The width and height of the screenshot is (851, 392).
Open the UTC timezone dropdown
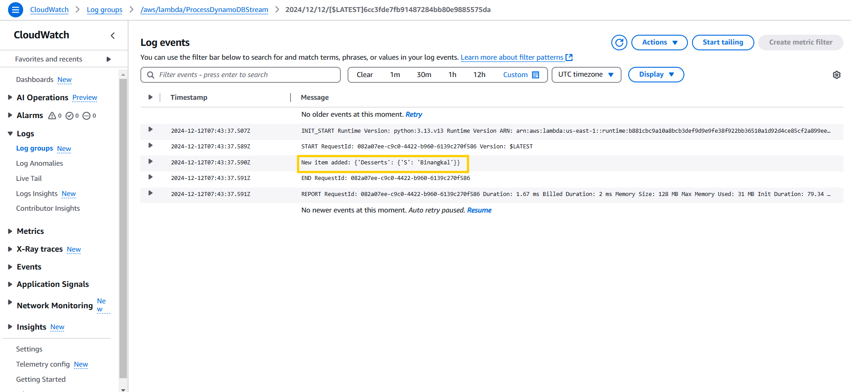point(586,74)
